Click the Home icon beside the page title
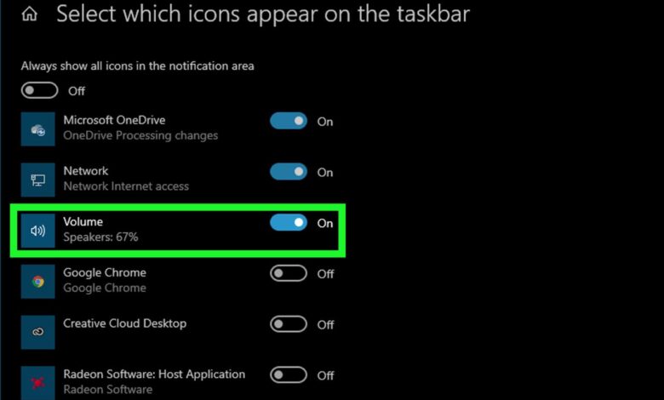664x400 pixels. (x=31, y=14)
